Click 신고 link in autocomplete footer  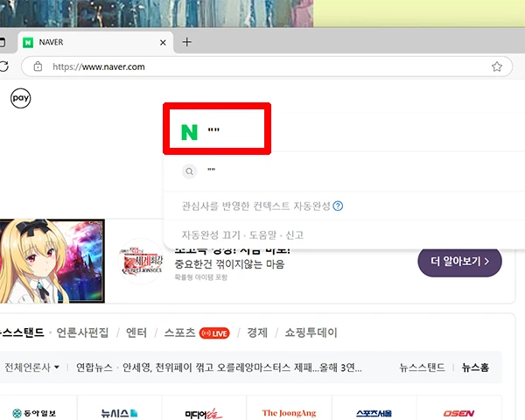click(295, 234)
